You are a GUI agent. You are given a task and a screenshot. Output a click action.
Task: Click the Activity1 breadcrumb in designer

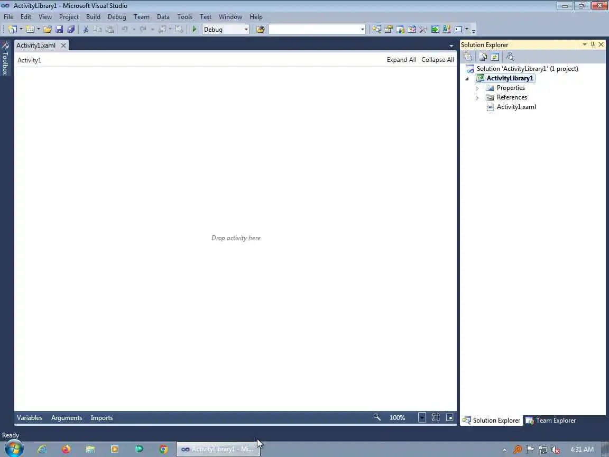29,60
